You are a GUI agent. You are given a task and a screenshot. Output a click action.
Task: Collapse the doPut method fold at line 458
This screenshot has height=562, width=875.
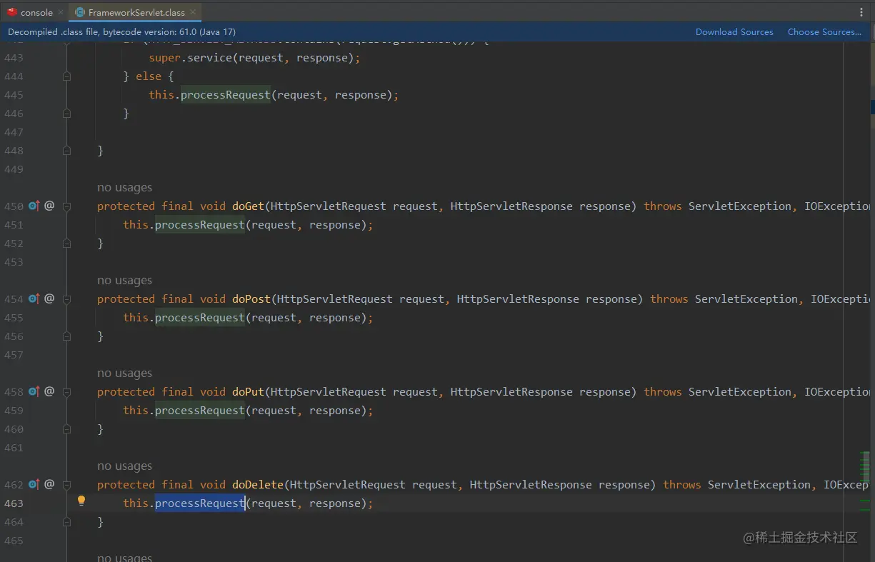tap(66, 392)
